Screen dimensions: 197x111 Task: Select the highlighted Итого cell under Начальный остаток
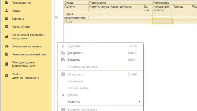pyautogui.click(x=162, y=21)
